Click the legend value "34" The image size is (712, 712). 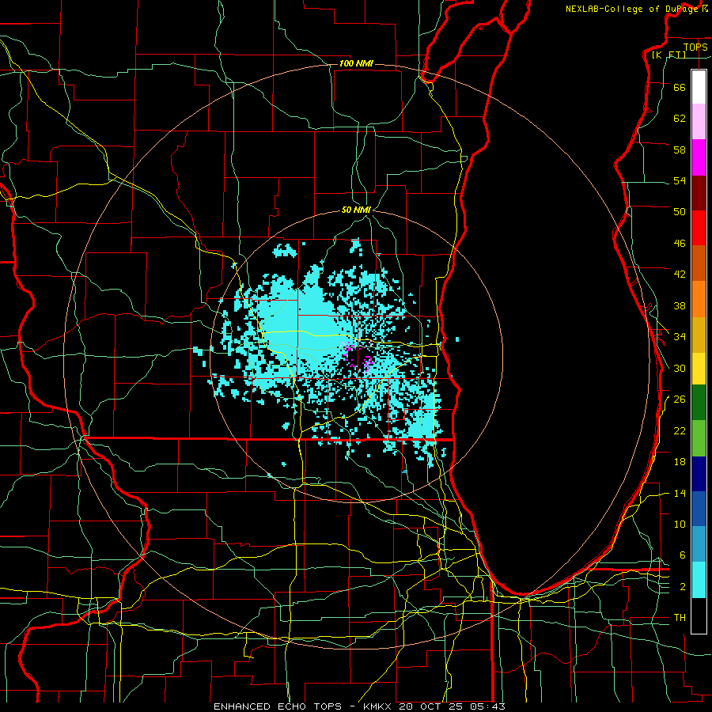tap(680, 336)
